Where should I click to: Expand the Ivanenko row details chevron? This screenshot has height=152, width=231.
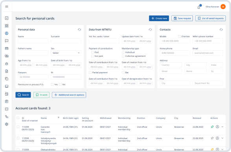tap(222, 127)
